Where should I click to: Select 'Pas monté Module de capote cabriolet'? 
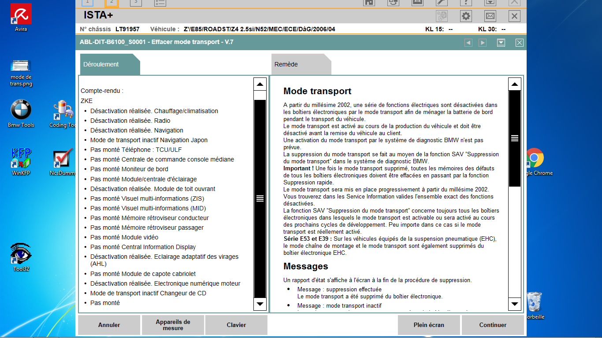pos(143,274)
